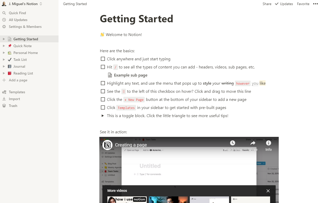Click the 'See it in action:' text

(113, 132)
